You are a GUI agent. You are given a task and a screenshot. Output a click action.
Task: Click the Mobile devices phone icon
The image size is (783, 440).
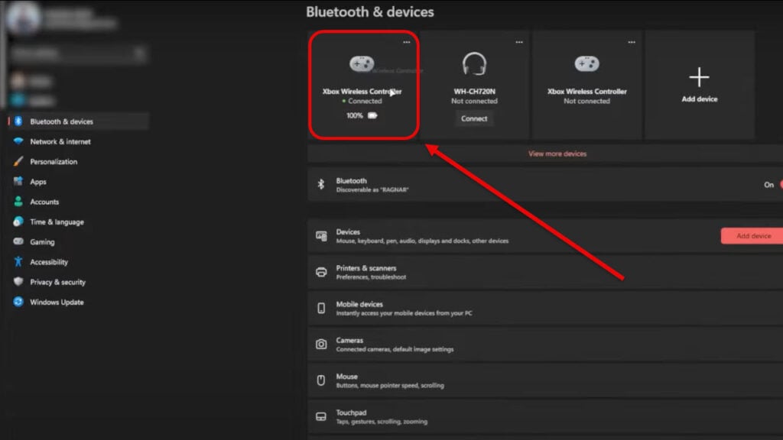[x=321, y=309]
